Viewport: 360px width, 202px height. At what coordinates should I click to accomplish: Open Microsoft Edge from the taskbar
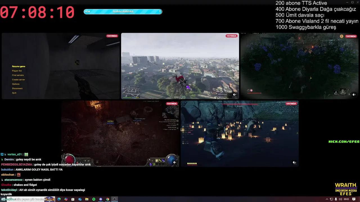59,199
